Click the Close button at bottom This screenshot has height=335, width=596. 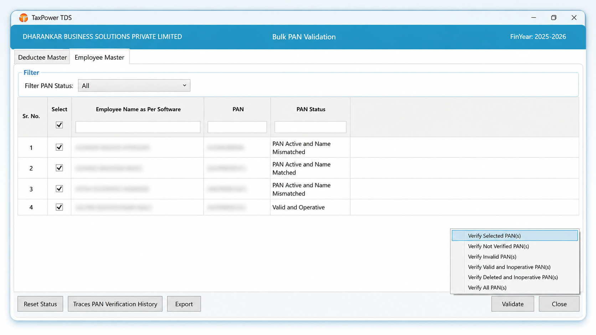point(559,304)
